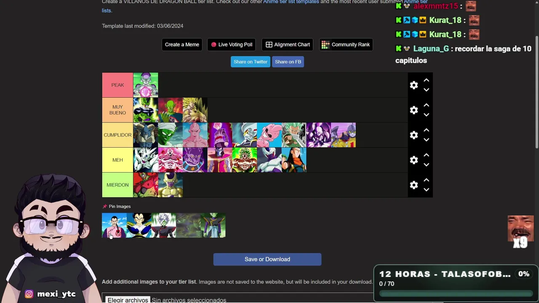Click the 12 HORAS goal progress bar

[x=456, y=294]
